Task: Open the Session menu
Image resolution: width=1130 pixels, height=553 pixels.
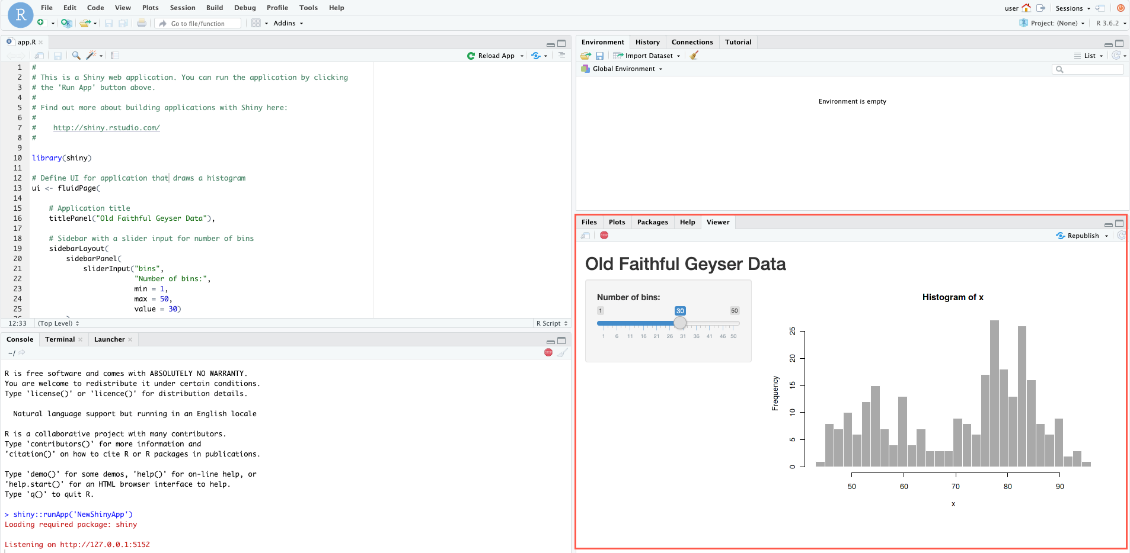Action: tap(182, 8)
